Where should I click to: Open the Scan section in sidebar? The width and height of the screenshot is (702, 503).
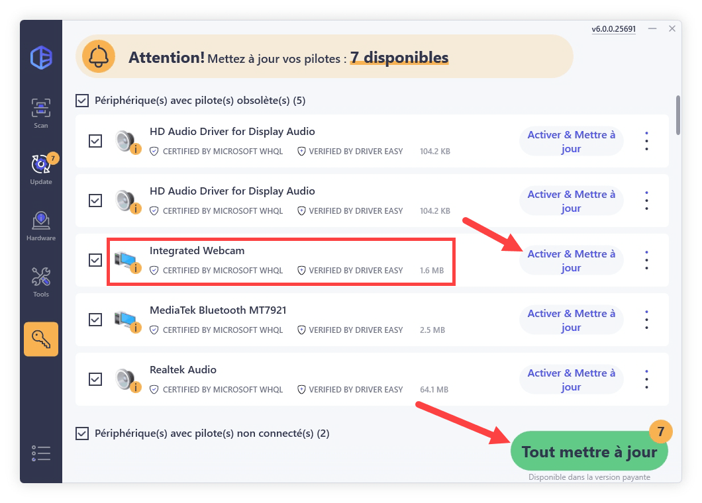[x=41, y=113]
